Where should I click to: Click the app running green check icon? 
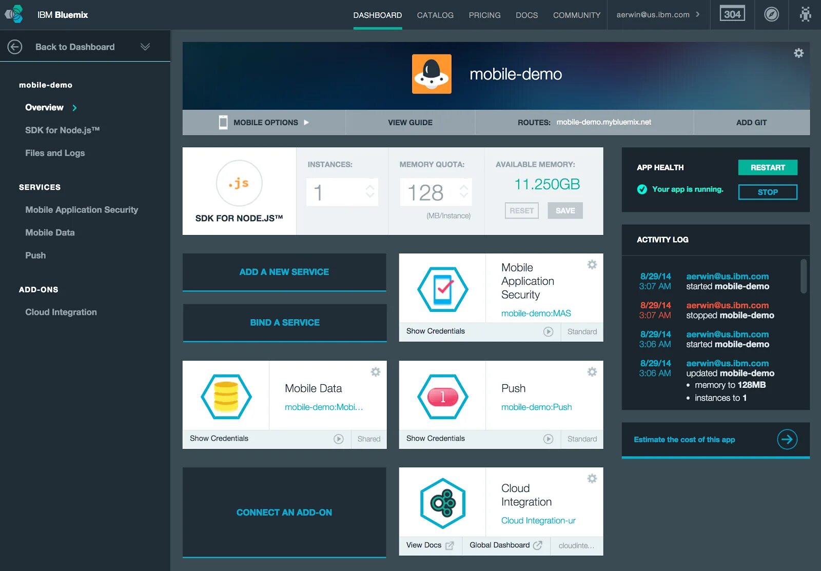pyautogui.click(x=642, y=189)
